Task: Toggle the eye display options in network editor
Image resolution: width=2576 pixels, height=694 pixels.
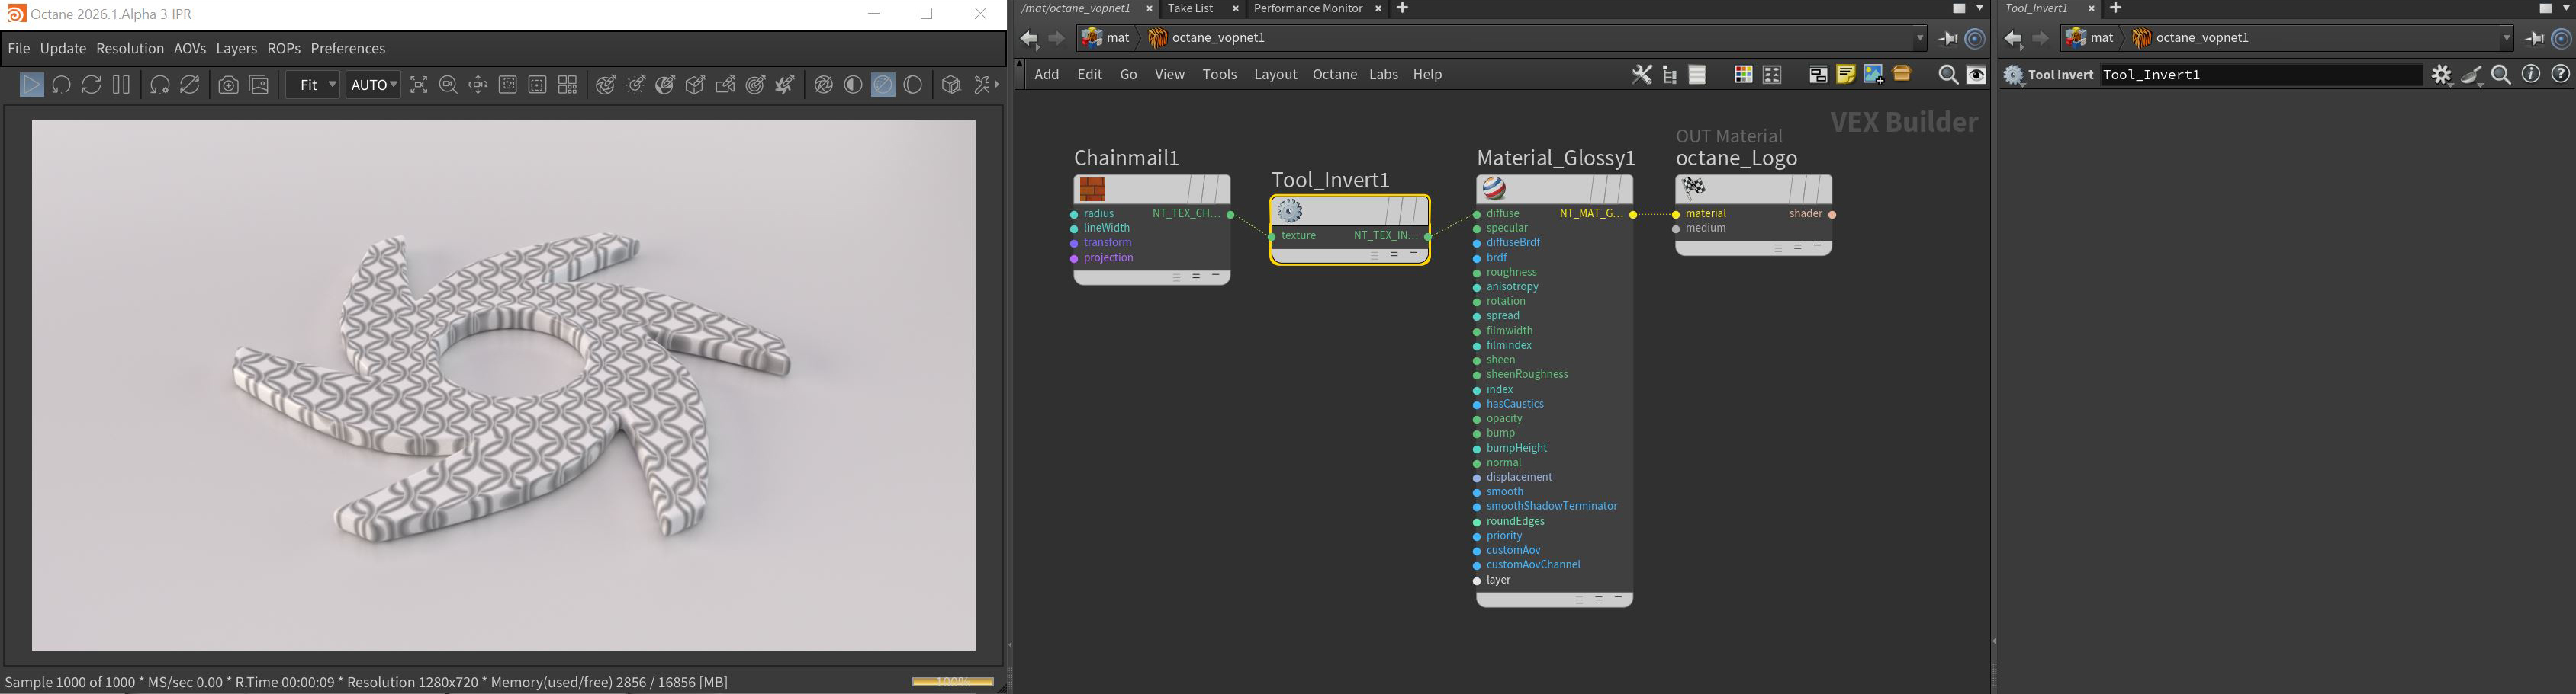Action: [x=1976, y=75]
